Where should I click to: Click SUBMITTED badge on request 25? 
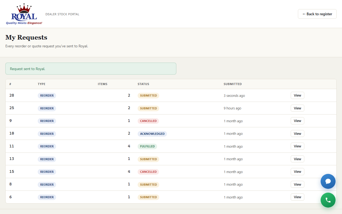coord(148,108)
